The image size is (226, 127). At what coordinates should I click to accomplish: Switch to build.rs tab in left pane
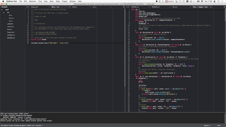(x=75, y=7)
